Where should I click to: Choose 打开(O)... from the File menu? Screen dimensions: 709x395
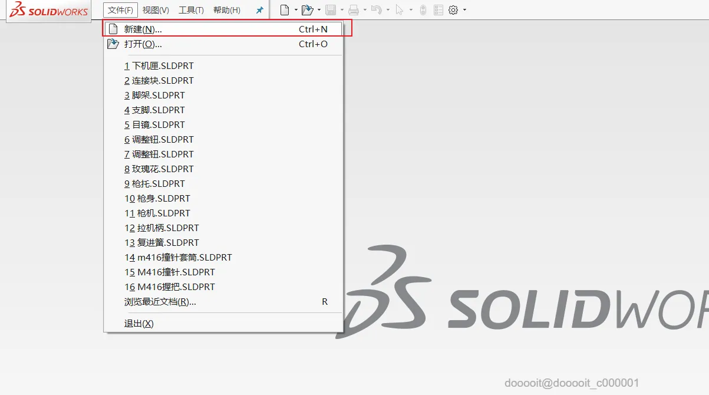click(x=223, y=44)
